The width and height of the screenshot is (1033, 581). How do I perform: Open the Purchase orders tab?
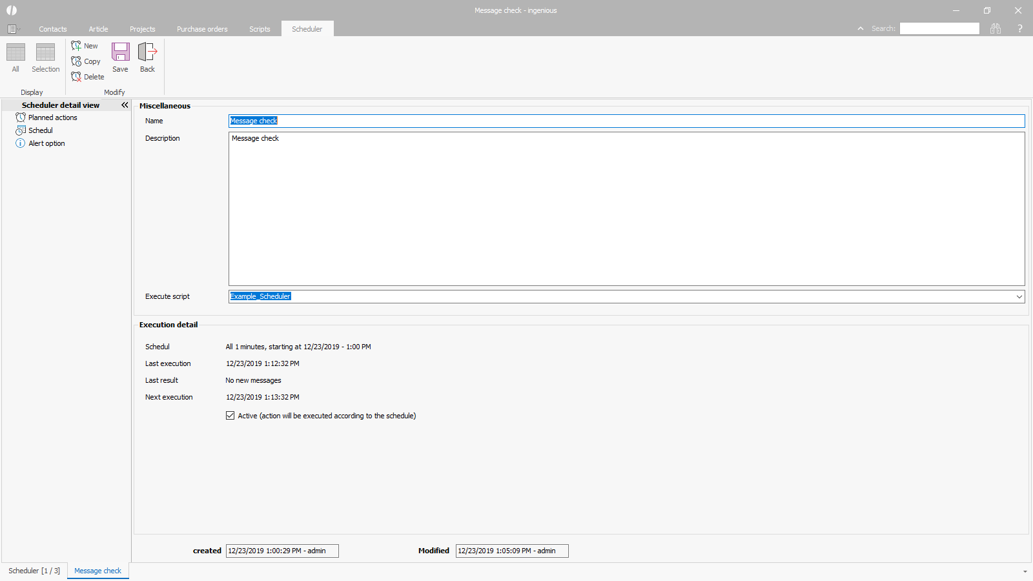tap(202, 29)
